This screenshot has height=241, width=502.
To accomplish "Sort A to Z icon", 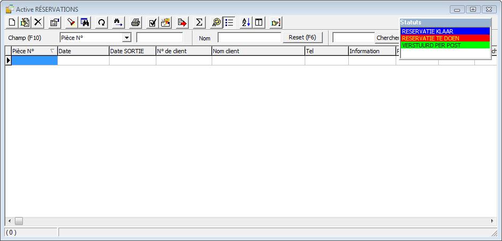I will tap(246, 22).
